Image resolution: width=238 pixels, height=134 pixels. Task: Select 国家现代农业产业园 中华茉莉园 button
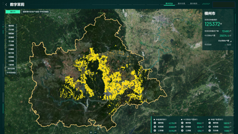[x=36, y=12]
